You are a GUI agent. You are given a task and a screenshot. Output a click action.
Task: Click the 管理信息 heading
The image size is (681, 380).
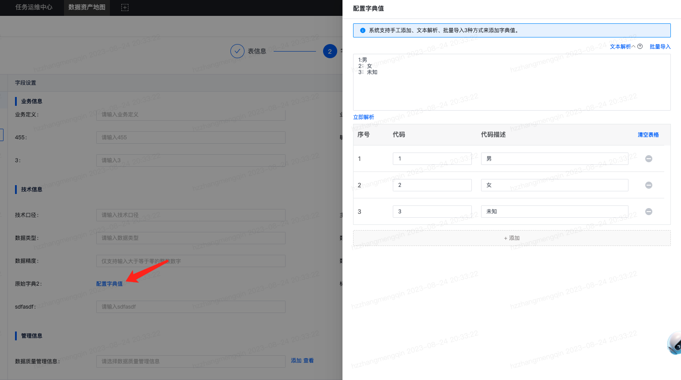point(32,336)
